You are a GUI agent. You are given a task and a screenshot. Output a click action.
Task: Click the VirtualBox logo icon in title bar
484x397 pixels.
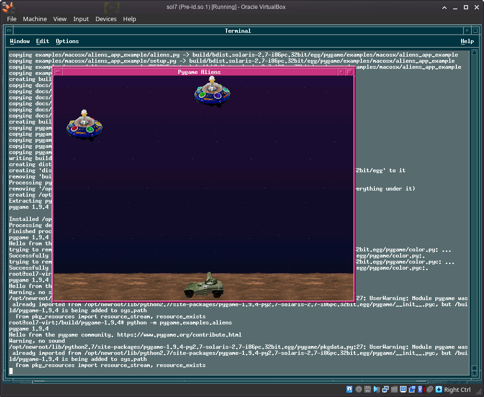click(x=8, y=7)
